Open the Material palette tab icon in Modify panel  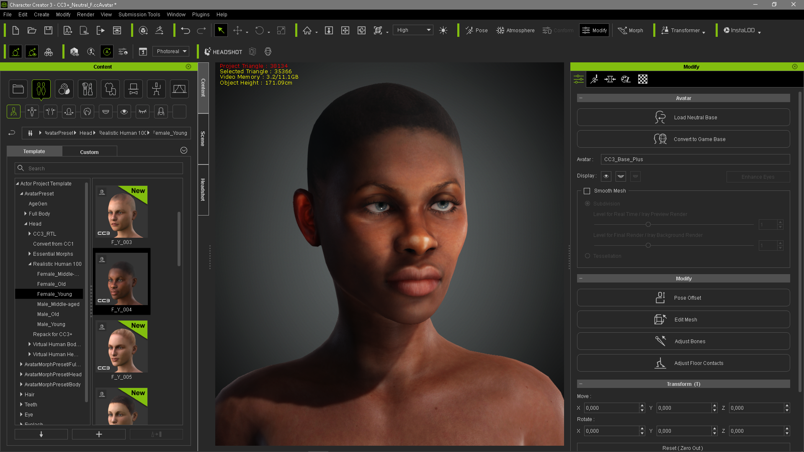(626, 79)
